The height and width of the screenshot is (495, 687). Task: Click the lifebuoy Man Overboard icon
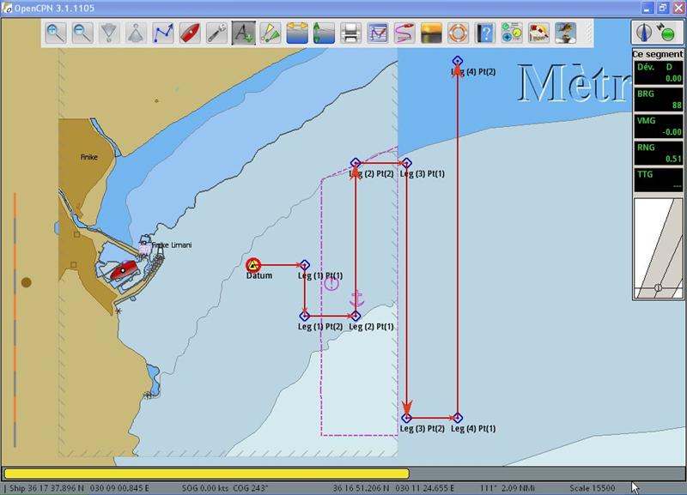(458, 33)
